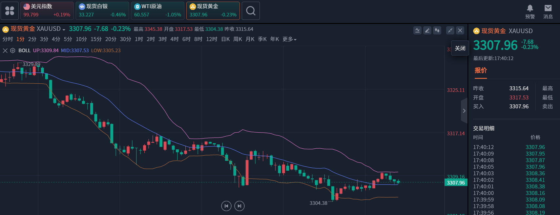This screenshot has width=560, height=215.
Task: Step chart forward with next button
Action: tap(239, 206)
